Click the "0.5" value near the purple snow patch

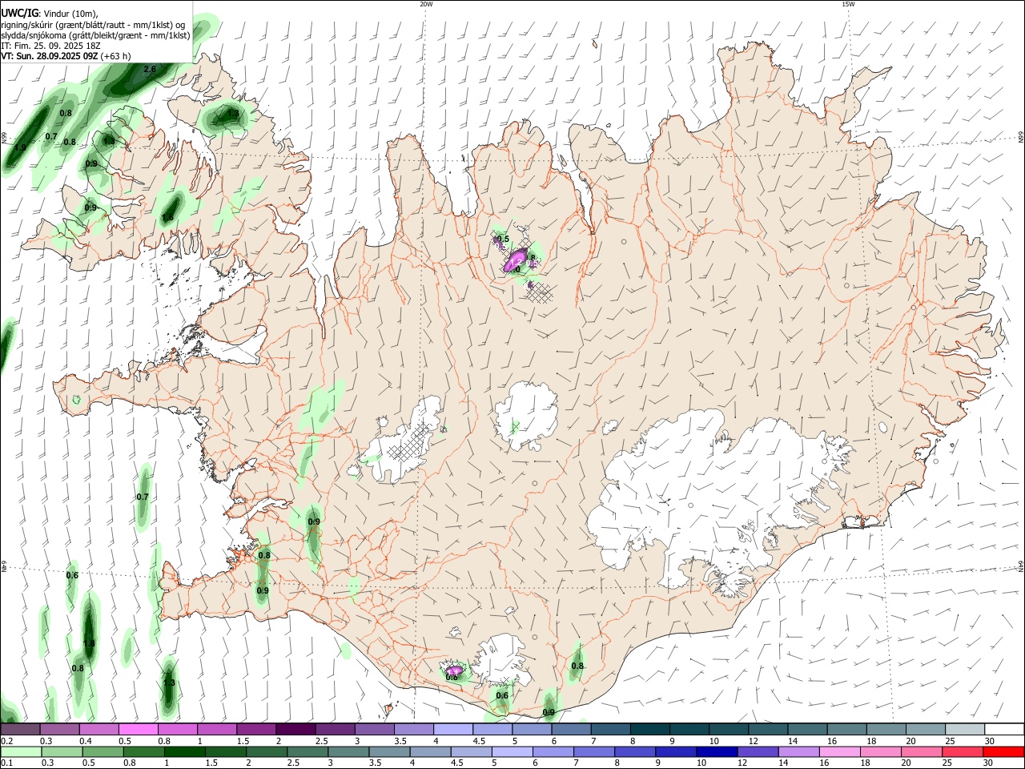[x=503, y=239]
